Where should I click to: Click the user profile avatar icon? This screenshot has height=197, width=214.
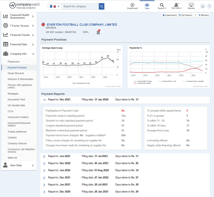[x=203, y=6]
